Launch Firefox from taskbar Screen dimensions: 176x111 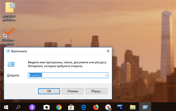pyautogui.click(x=96, y=107)
